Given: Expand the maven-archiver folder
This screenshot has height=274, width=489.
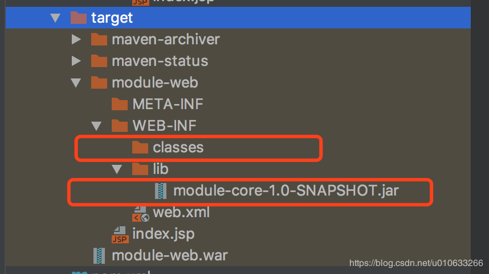Looking at the screenshot, I should (76, 39).
